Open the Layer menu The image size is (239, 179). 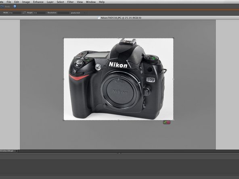50,2
